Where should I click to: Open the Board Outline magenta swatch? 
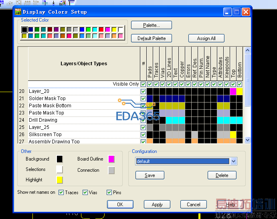[111, 159]
